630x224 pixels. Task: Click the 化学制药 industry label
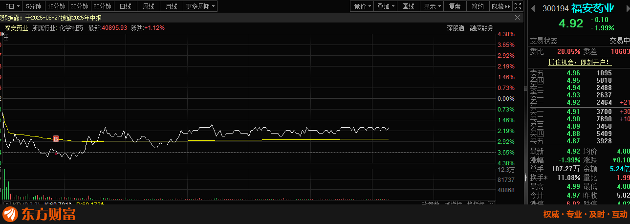72,28
